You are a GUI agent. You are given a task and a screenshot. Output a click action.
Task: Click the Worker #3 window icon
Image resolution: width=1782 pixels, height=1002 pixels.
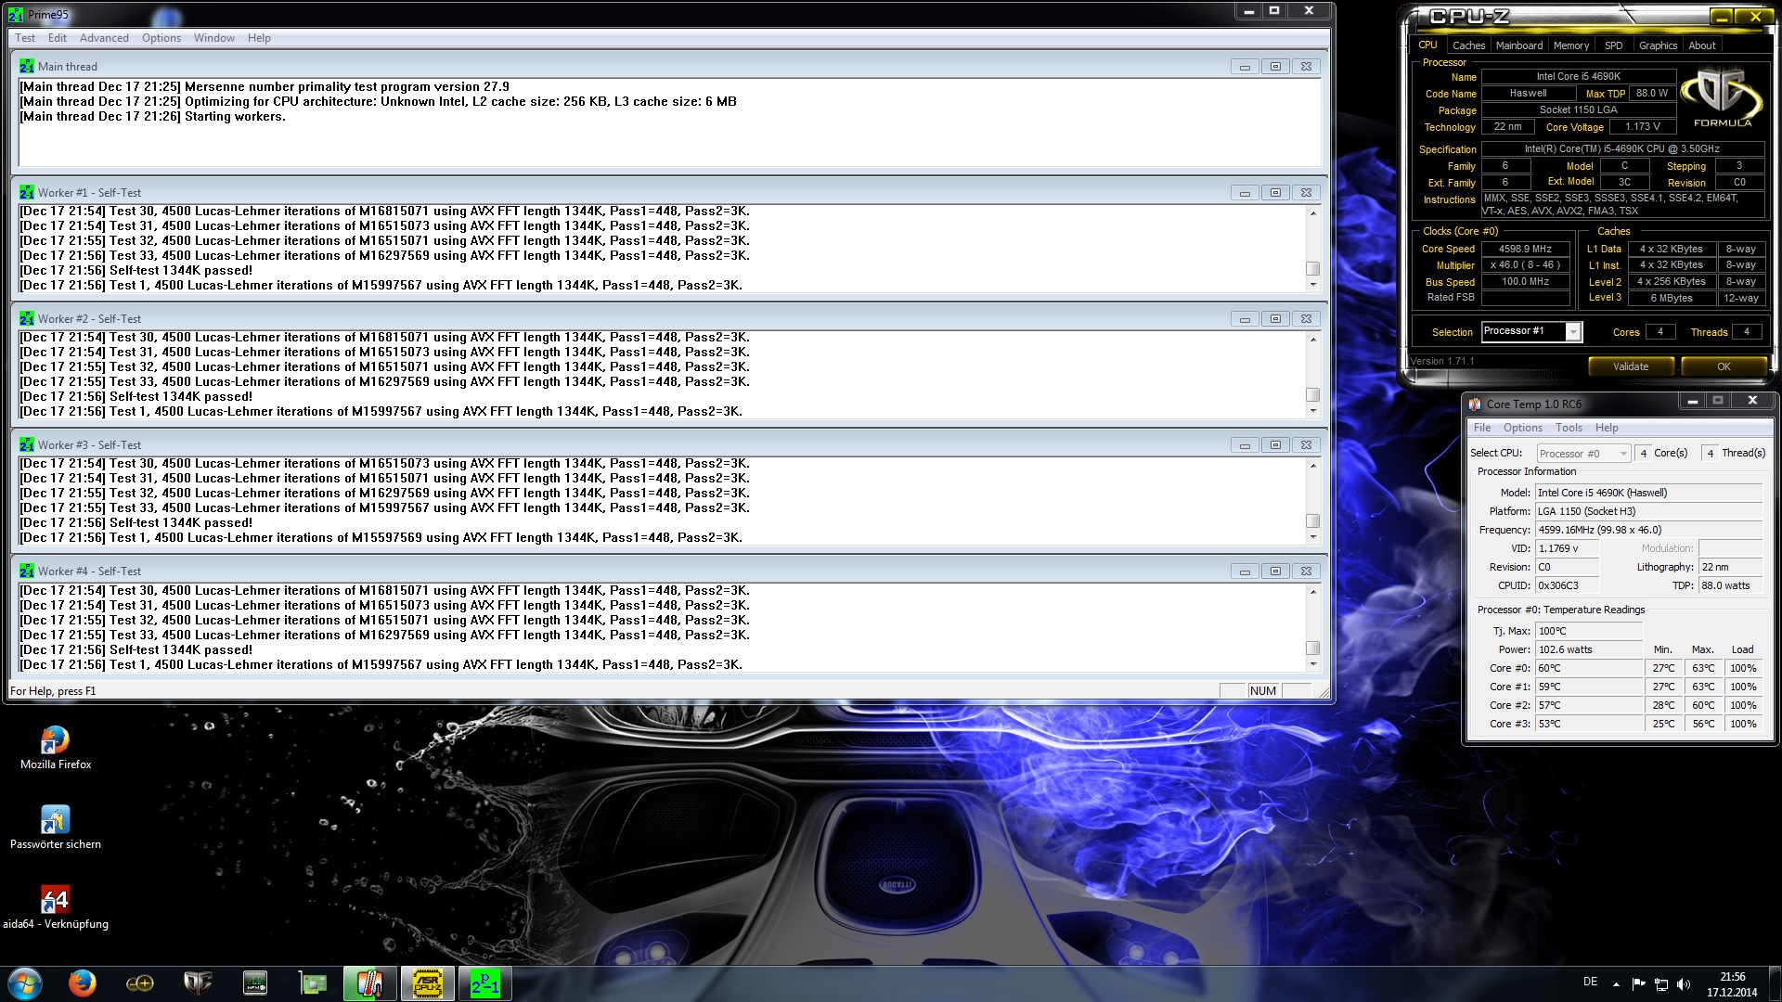click(27, 444)
